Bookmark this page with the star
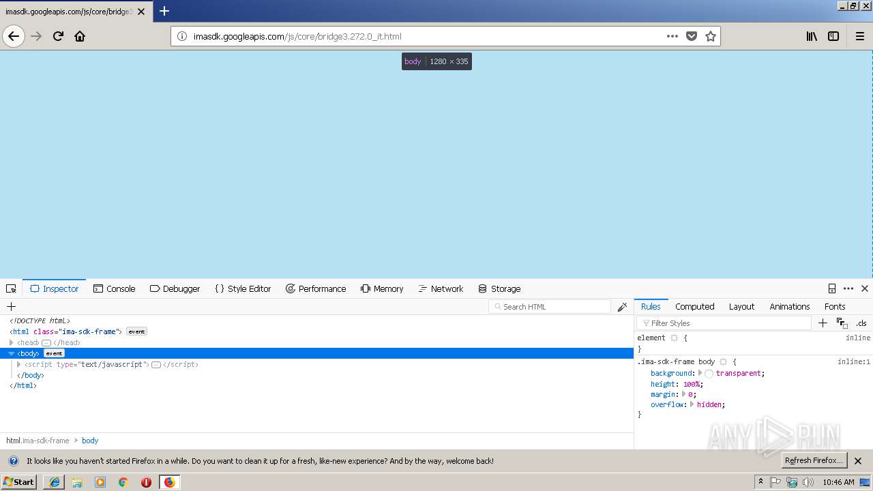Screen dimensions: 873x491 pos(711,36)
